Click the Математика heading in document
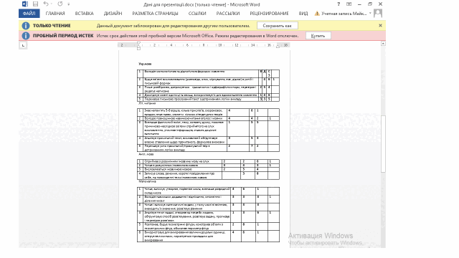 pyautogui.click(x=147, y=181)
